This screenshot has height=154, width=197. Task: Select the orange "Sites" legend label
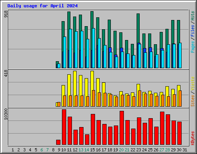coord(192,101)
